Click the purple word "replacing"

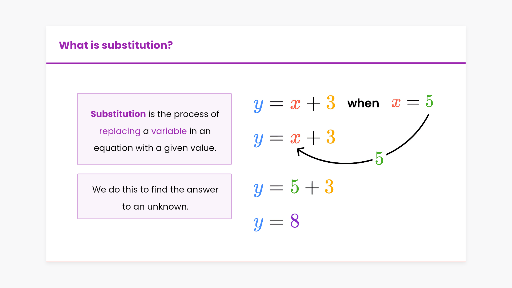[x=120, y=131]
